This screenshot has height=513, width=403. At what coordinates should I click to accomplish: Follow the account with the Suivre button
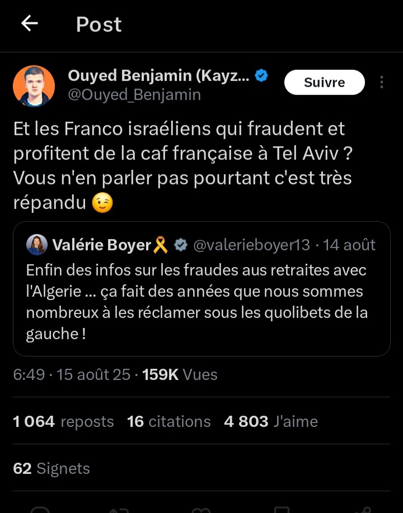click(x=324, y=83)
